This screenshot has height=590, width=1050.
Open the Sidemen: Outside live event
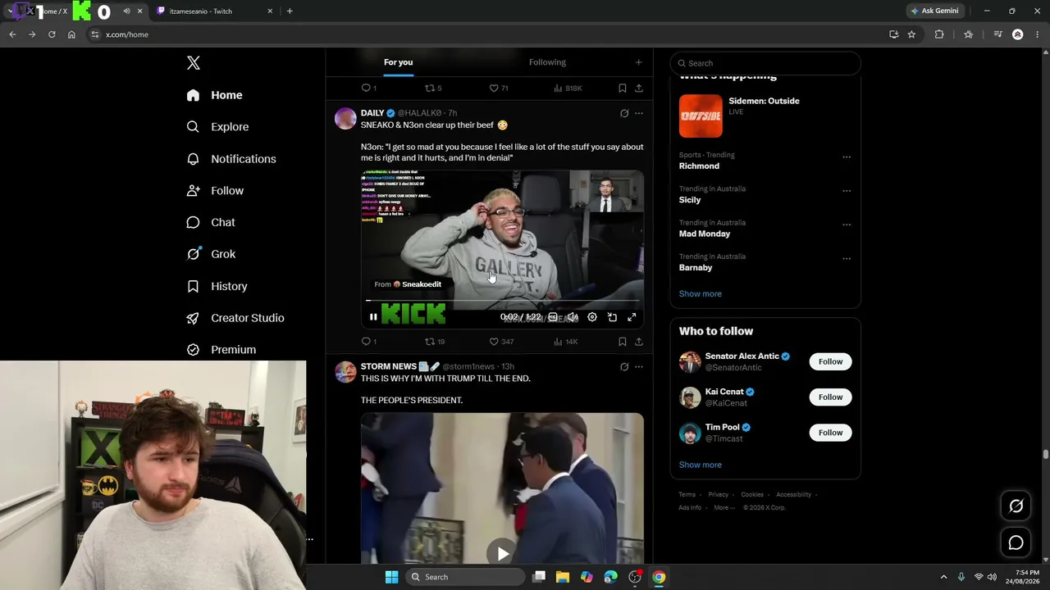(x=765, y=116)
